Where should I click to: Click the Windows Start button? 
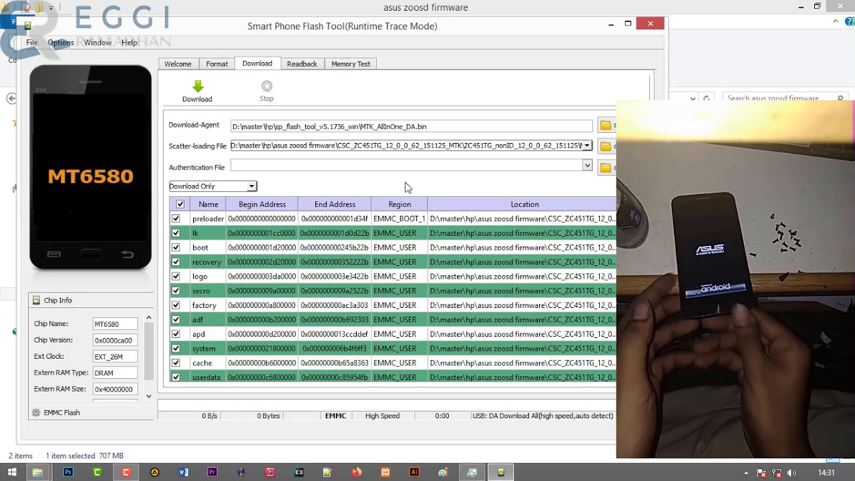click(x=12, y=472)
